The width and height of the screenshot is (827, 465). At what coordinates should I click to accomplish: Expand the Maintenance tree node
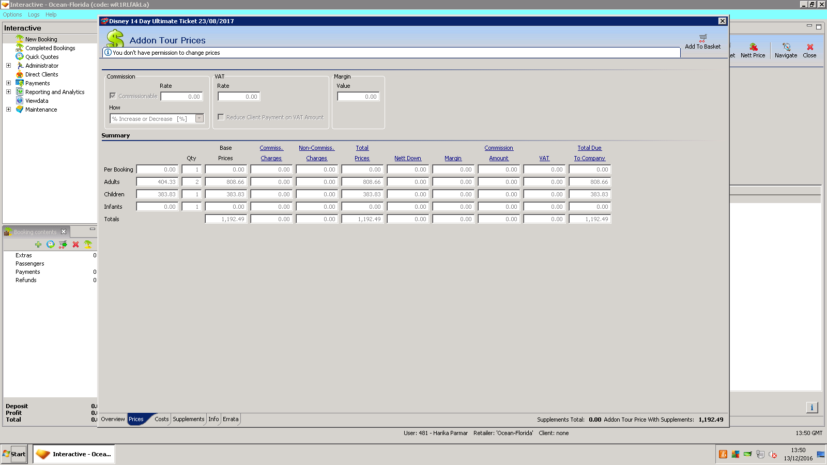click(x=8, y=110)
